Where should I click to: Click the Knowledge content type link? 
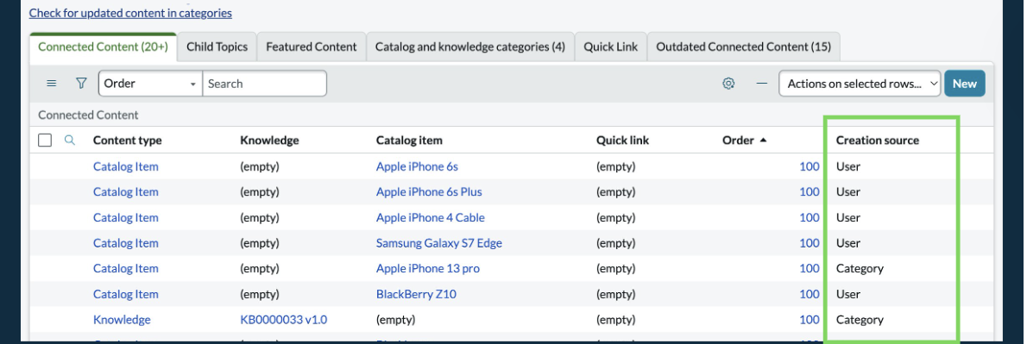click(x=122, y=319)
